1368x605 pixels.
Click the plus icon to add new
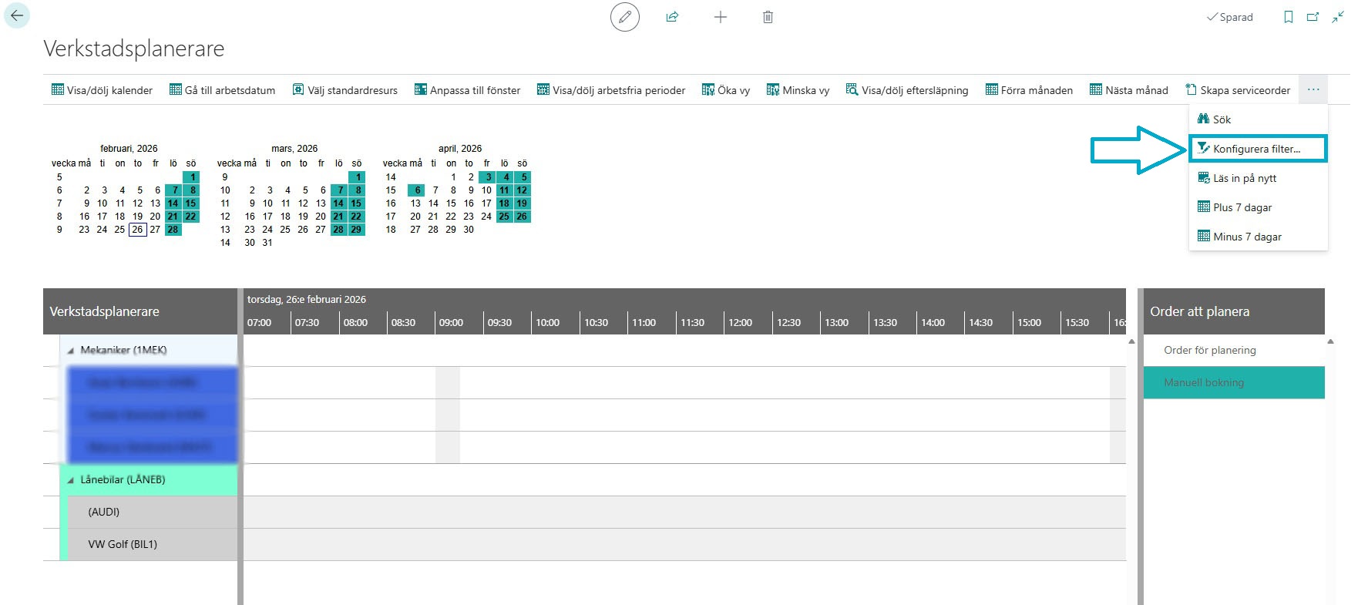pyautogui.click(x=720, y=17)
